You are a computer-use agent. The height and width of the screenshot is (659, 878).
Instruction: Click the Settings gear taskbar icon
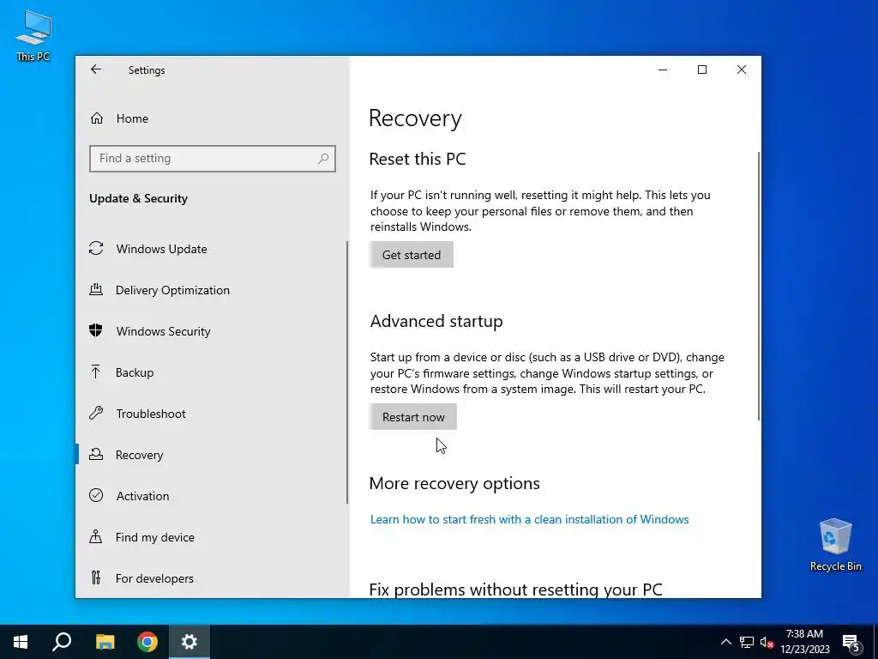coord(189,642)
